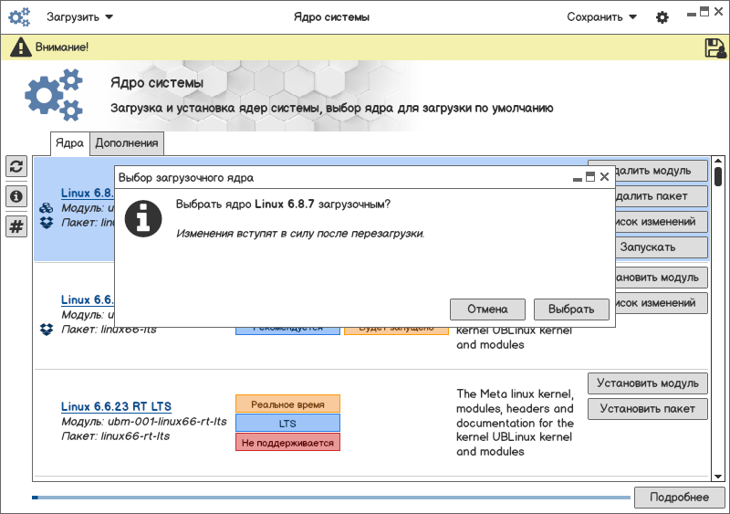Click the Подробнее button at bottom

point(679,498)
